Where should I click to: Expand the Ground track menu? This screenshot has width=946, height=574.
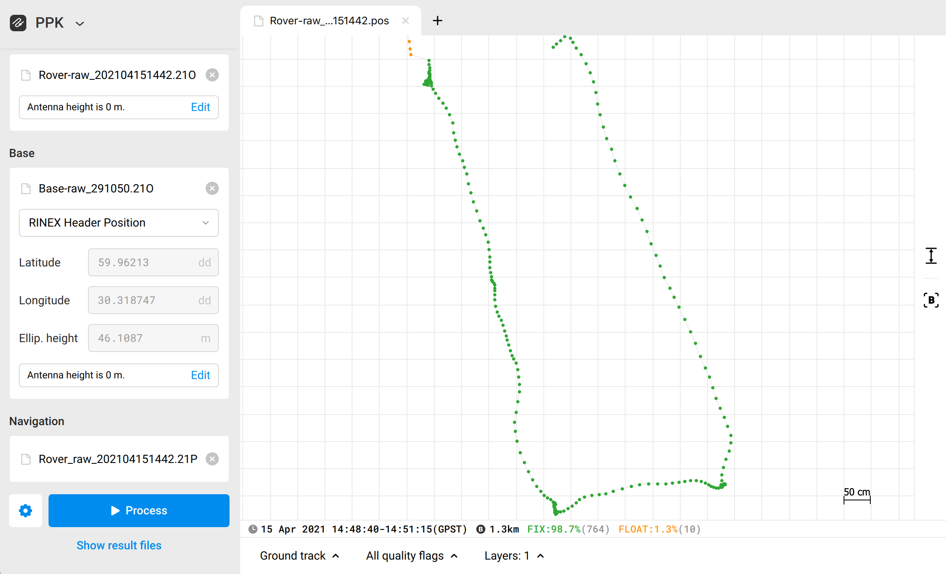point(300,556)
